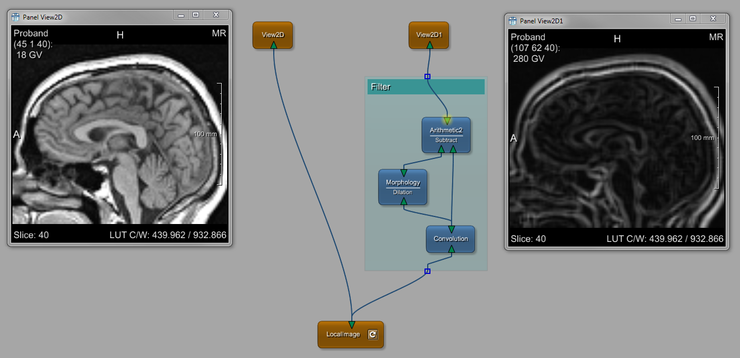The image size is (740, 358).
Task: Select the Morphology Dilation module
Action: click(402, 187)
